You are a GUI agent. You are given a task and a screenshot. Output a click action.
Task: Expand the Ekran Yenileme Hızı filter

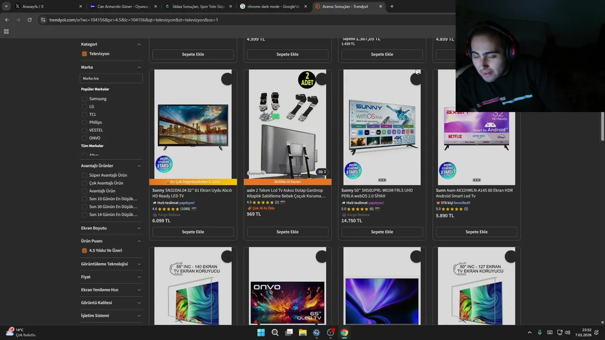(x=139, y=290)
